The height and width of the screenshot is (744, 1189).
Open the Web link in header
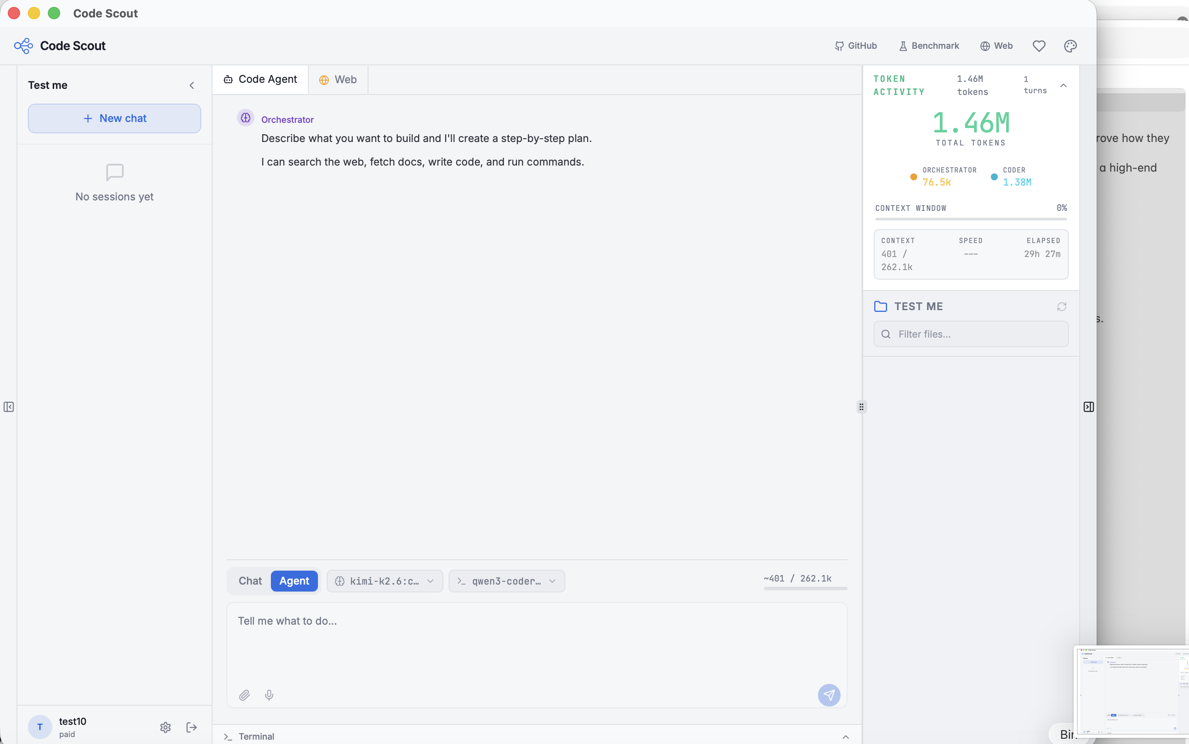(996, 46)
